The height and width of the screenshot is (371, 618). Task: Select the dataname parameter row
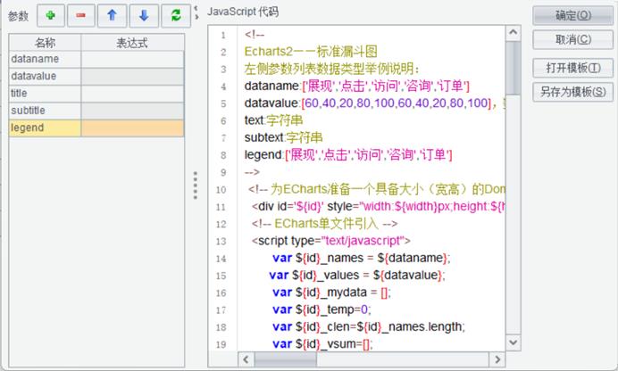pos(45,59)
